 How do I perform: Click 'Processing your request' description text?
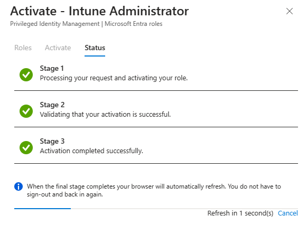(114, 78)
